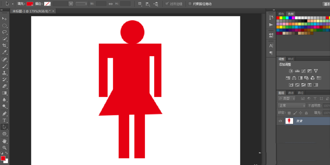Select the Lasso tool
The width and height of the screenshot is (330, 165).
point(5,32)
